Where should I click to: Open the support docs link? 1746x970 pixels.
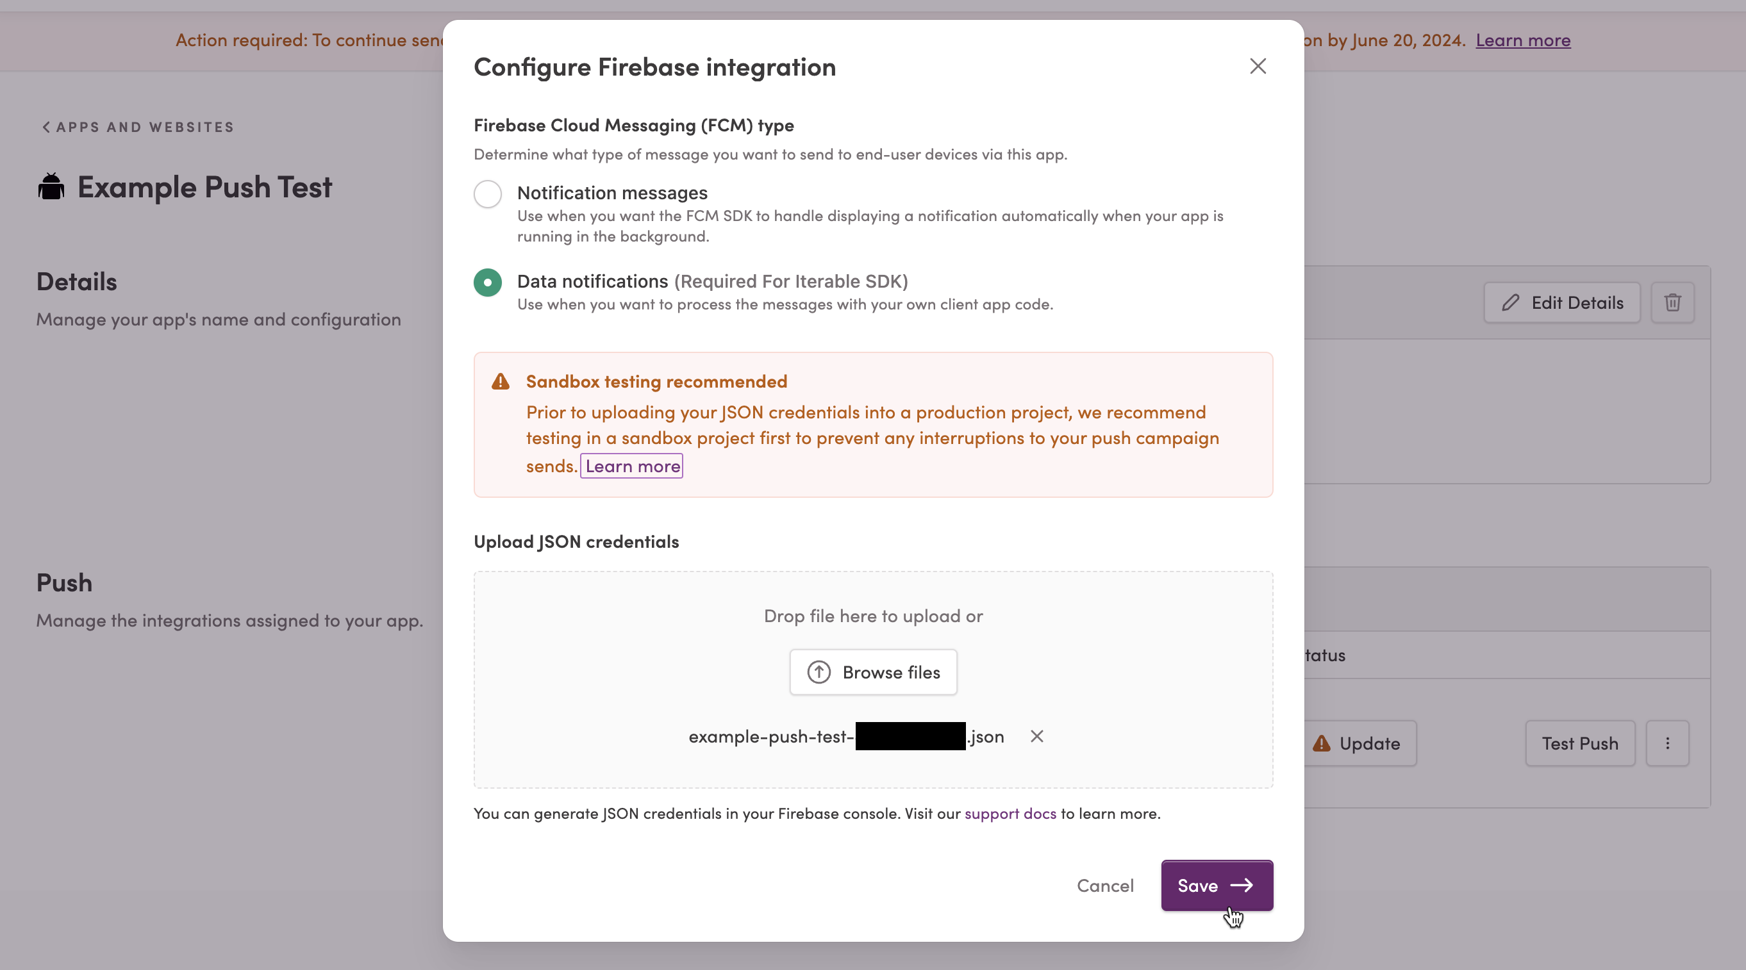pyautogui.click(x=1010, y=814)
